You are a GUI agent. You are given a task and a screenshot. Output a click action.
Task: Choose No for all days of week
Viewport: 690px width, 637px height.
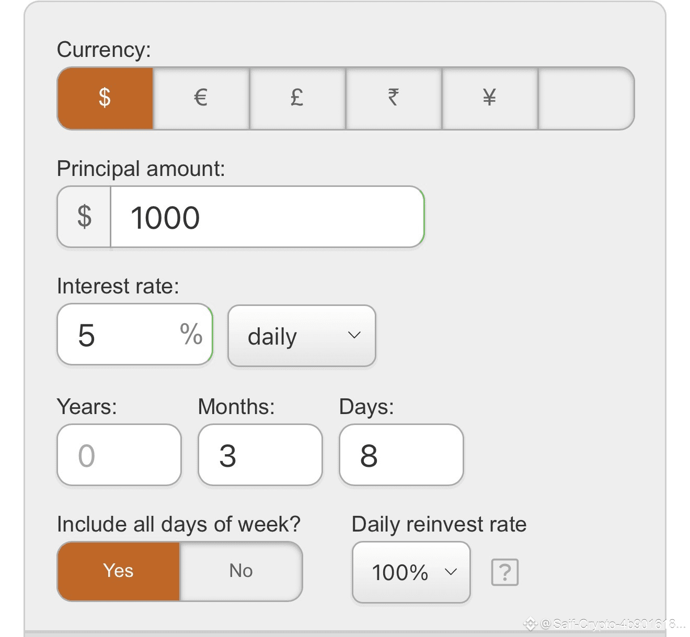click(241, 571)
